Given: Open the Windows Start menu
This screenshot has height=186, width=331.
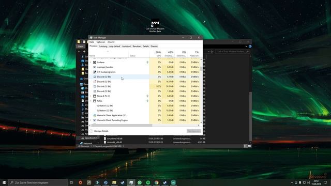Looking at the screenshot, I should (x=4, y=182).
